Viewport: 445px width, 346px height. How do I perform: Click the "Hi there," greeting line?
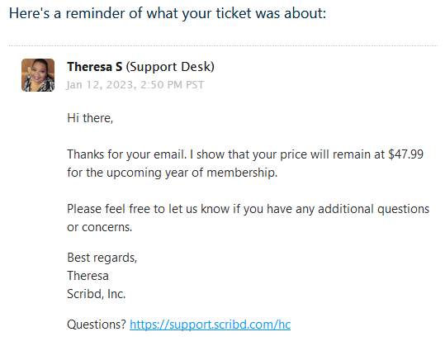point(90,118)
